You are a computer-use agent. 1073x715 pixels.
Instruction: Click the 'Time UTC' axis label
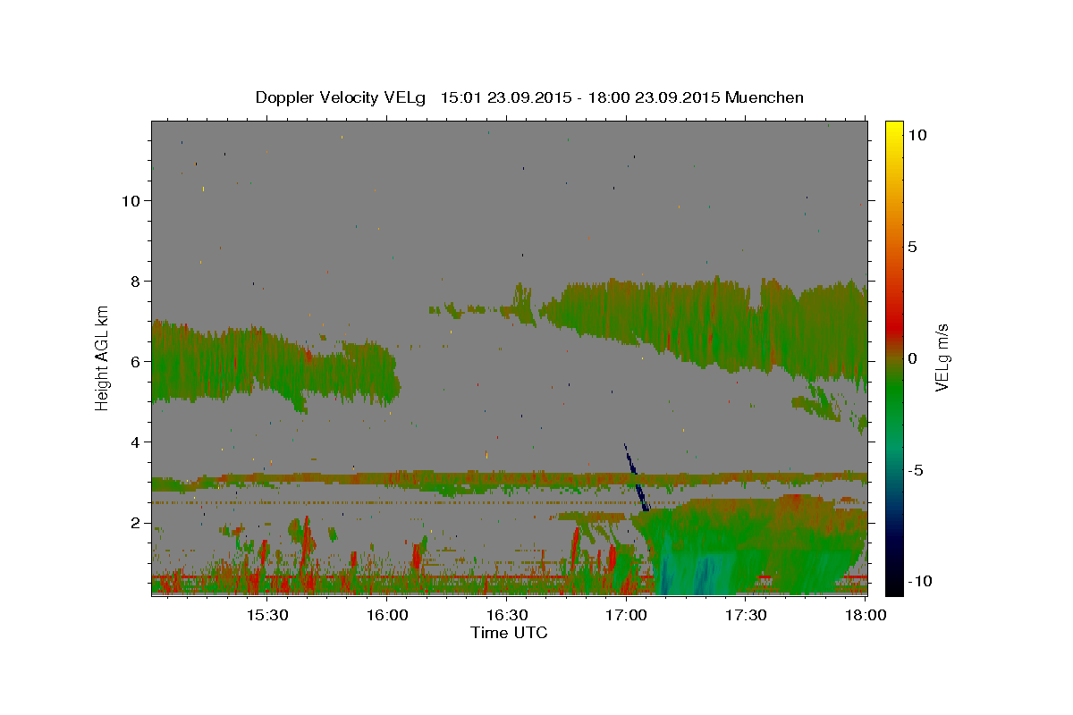point(509,632)
